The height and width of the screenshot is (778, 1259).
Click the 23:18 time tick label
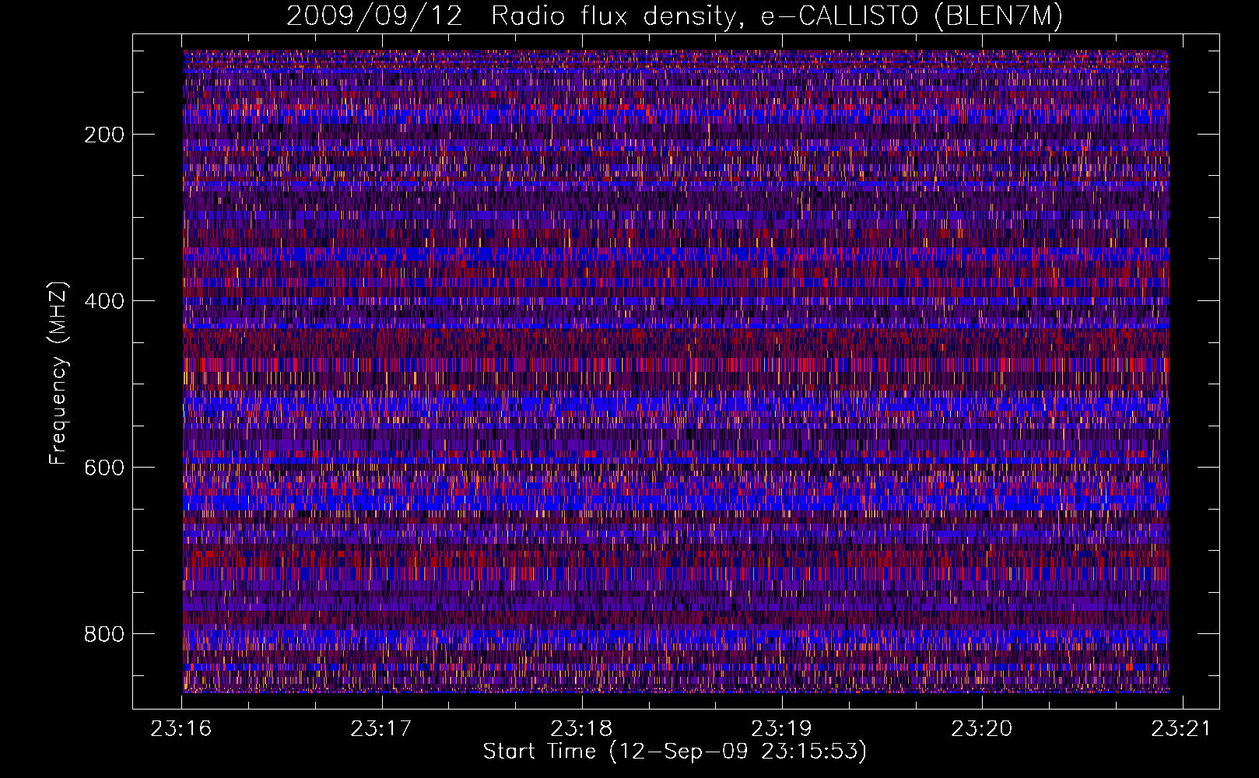click(581, 728)
